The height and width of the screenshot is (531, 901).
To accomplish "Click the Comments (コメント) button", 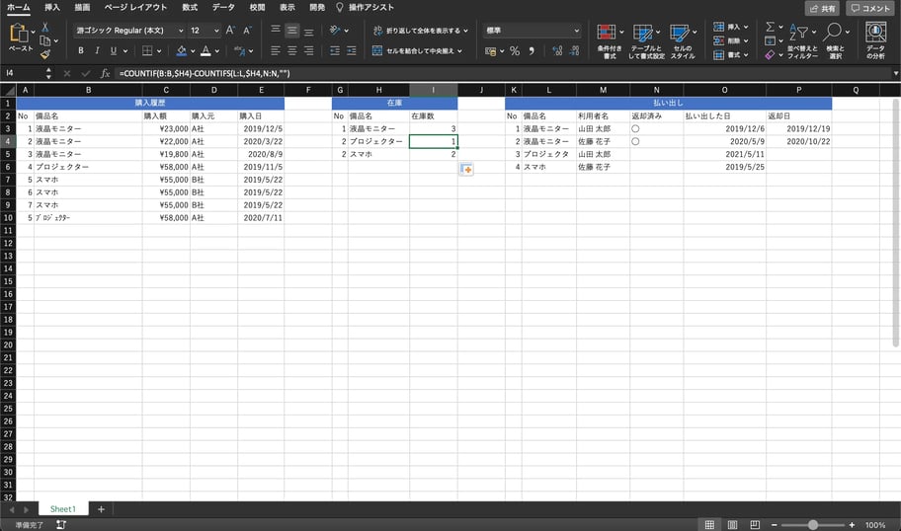I will pos(870,9).
